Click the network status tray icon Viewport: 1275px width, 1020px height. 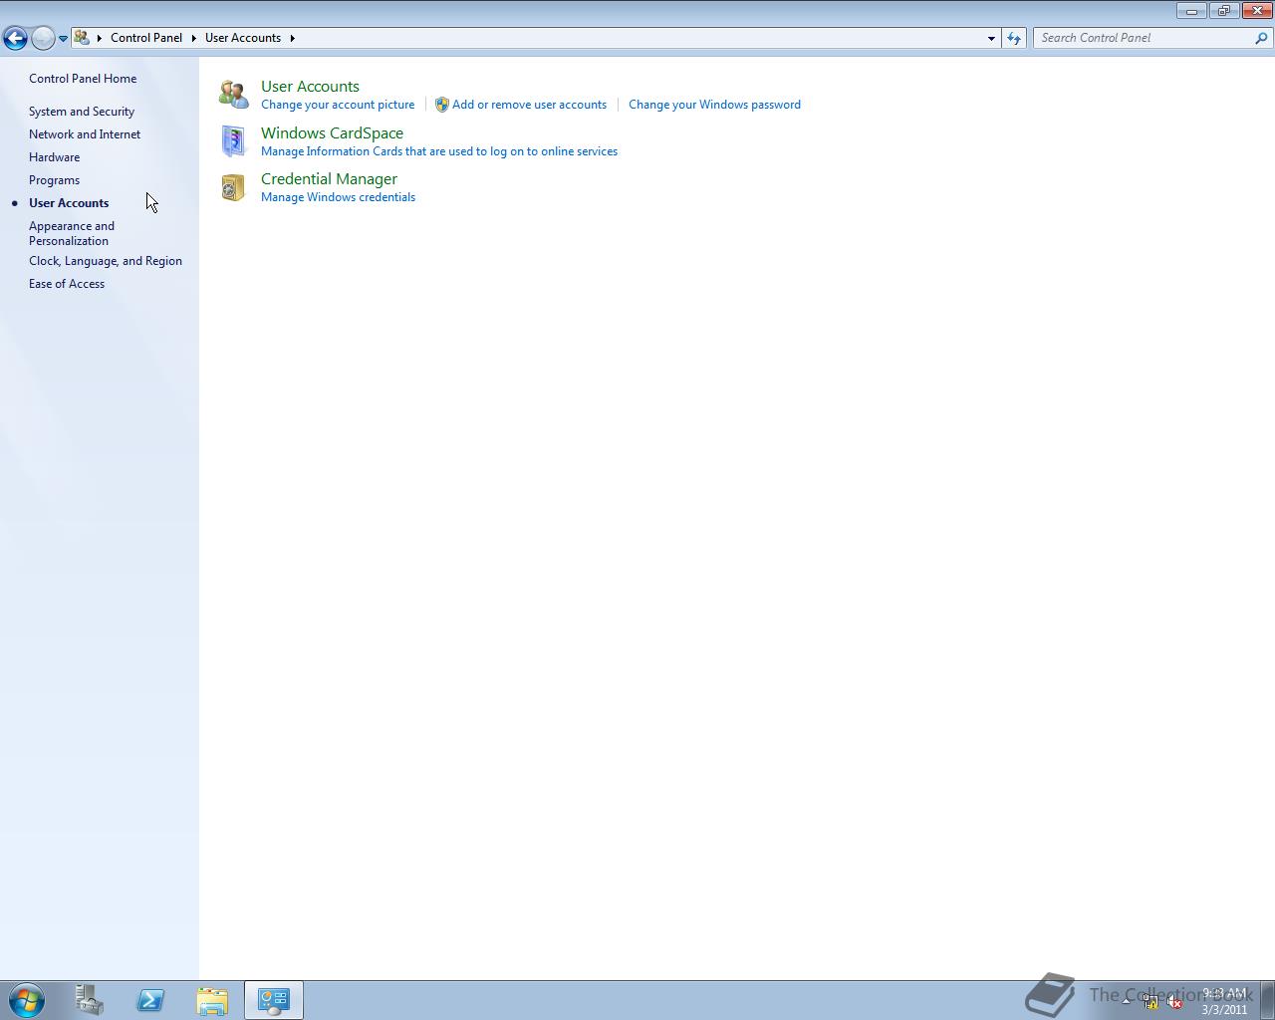click(1150, 1002)
